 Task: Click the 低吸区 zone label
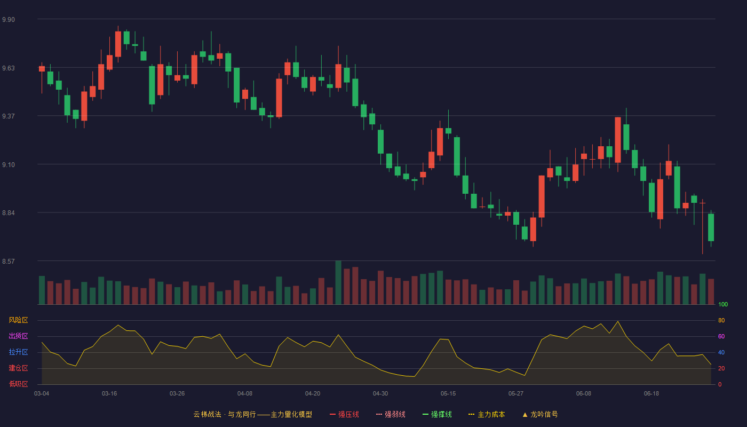click(x=18, y=384)
